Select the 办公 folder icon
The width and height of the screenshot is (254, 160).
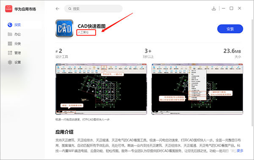click(10, 34)
